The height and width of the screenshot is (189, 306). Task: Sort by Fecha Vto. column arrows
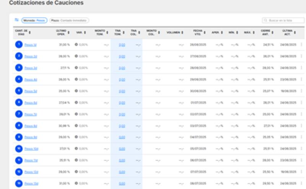[205, 32]
